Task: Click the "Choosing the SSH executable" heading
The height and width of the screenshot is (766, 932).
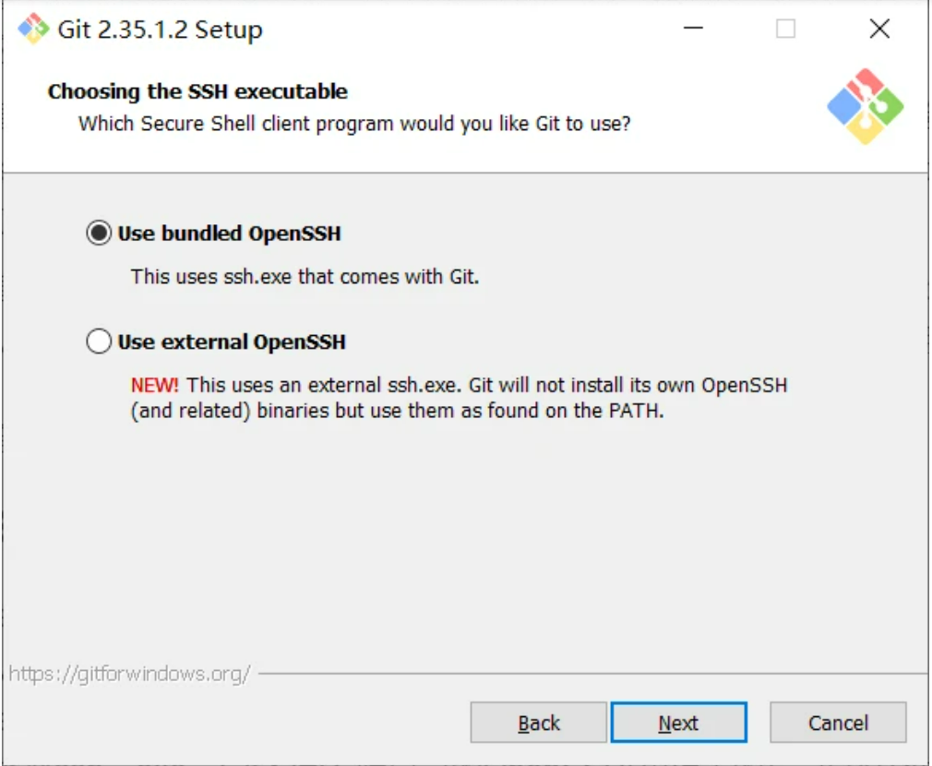Action: pos(197,91)
